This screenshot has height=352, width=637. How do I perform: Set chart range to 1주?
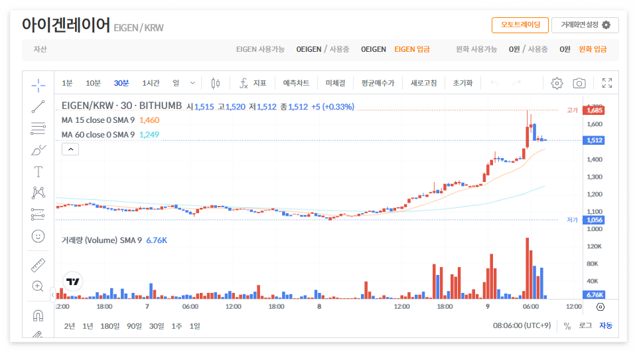[x=177, y=326]
